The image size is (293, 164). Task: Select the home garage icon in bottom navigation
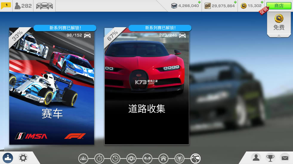[x=163, y=158]
